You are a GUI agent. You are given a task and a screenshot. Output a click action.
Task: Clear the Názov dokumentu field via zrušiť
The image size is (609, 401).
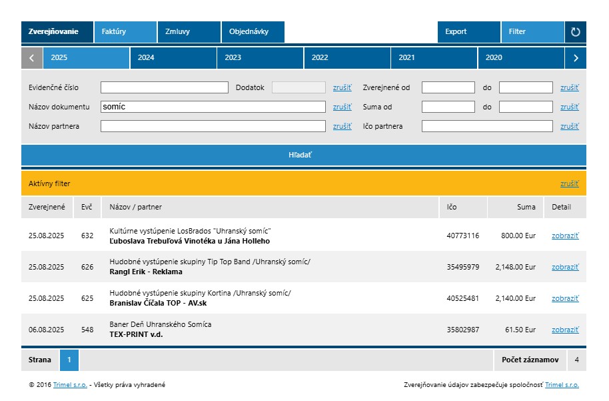click(342, 107)
